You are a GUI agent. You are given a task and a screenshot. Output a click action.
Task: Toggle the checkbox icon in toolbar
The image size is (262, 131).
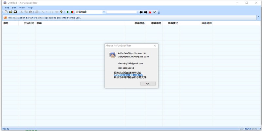point(155,12)
